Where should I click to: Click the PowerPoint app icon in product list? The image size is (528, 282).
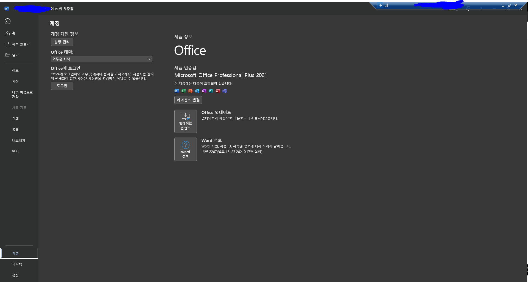point(190,91)
